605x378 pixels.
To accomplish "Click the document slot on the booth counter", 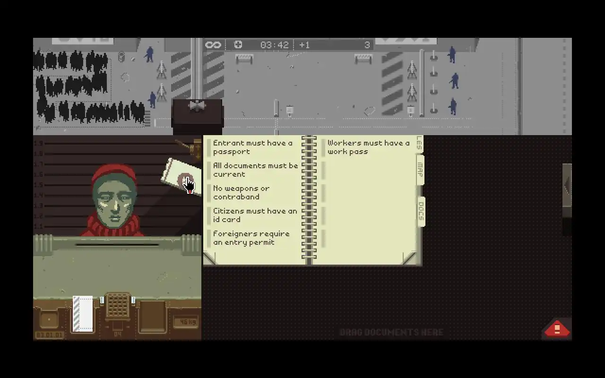I will pos(117,245).
